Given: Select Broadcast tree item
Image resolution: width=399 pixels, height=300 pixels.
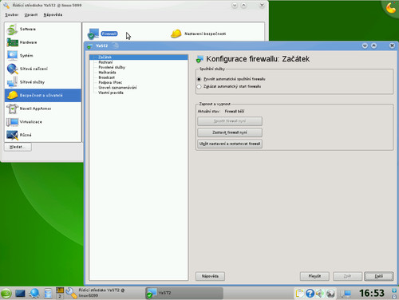Looking at the screenshot, I should [x=106, y=77].
